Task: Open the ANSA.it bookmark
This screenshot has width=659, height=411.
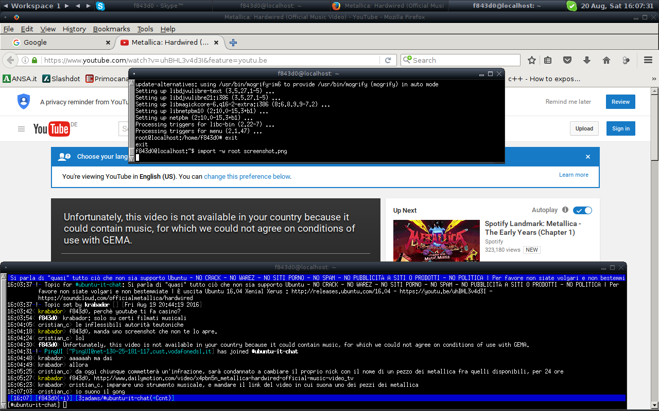Action: click(x=20, y=79)
